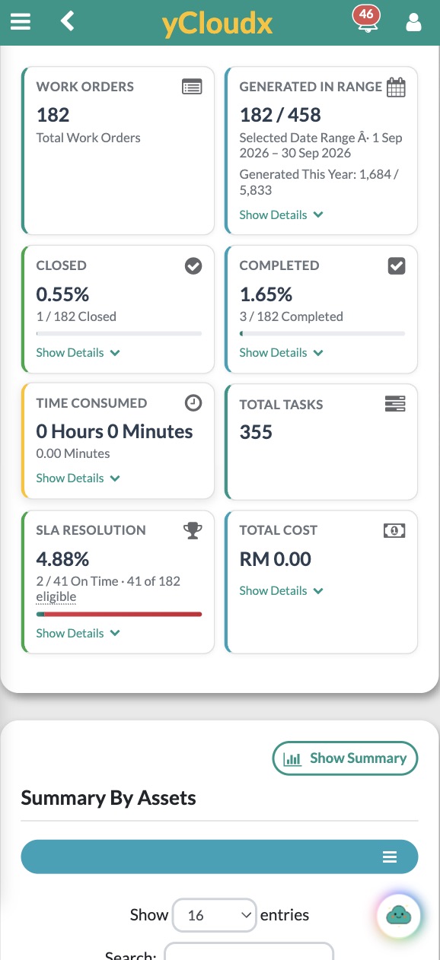440x960 pixels.
Task: Click the Work Orders card '182' value
Action: (53, 115)
